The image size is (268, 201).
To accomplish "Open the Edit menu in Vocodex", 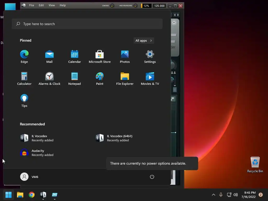I will pos(41,5).
